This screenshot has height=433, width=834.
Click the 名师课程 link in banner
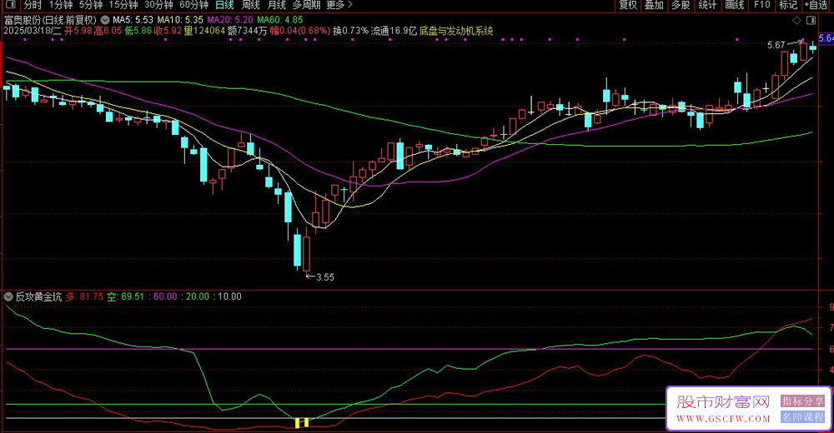coord(802,417)
